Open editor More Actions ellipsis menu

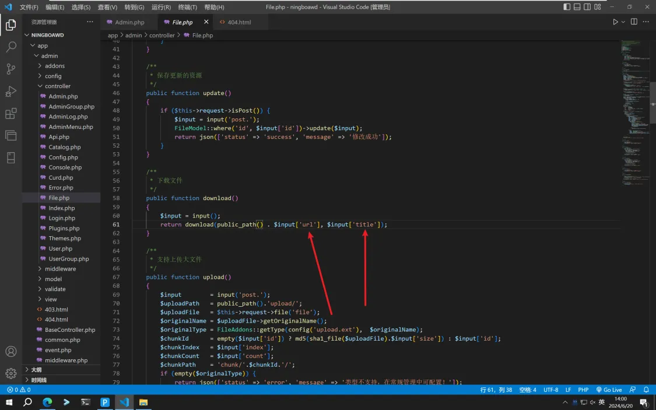pos(646,22)
